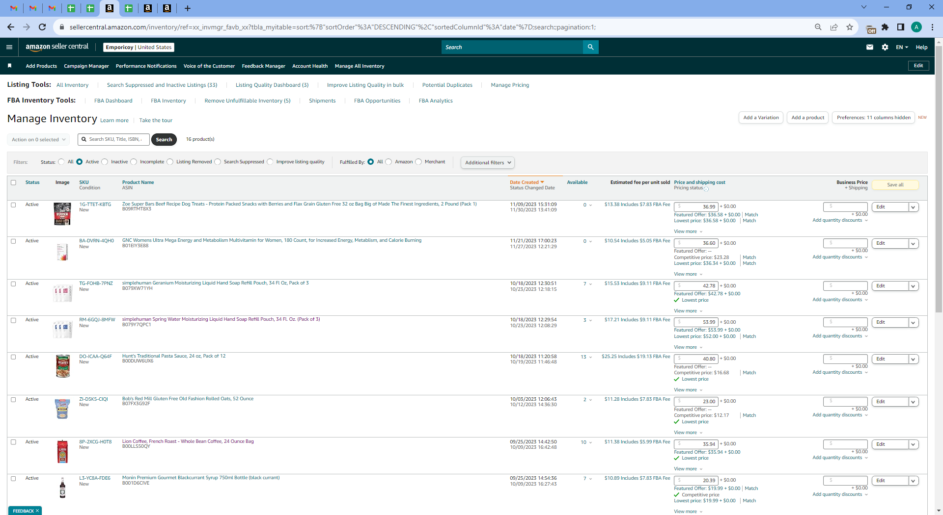Viewport: 943px width, 515px height.
Task: Open the browser extensions puzzle icon
Action: tap(885, 27)
